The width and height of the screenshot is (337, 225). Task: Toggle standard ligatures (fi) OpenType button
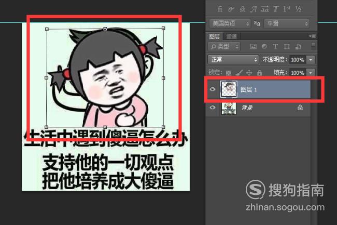click(220, 9)
